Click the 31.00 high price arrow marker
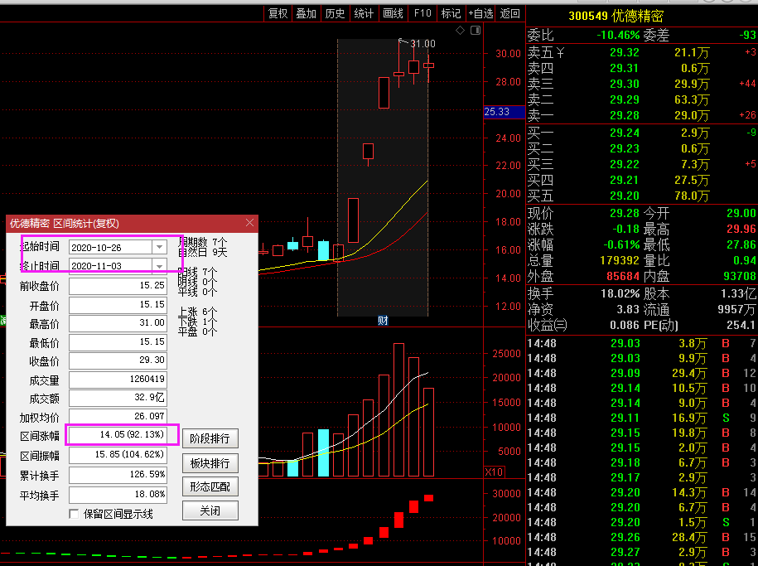 [418, 43]
